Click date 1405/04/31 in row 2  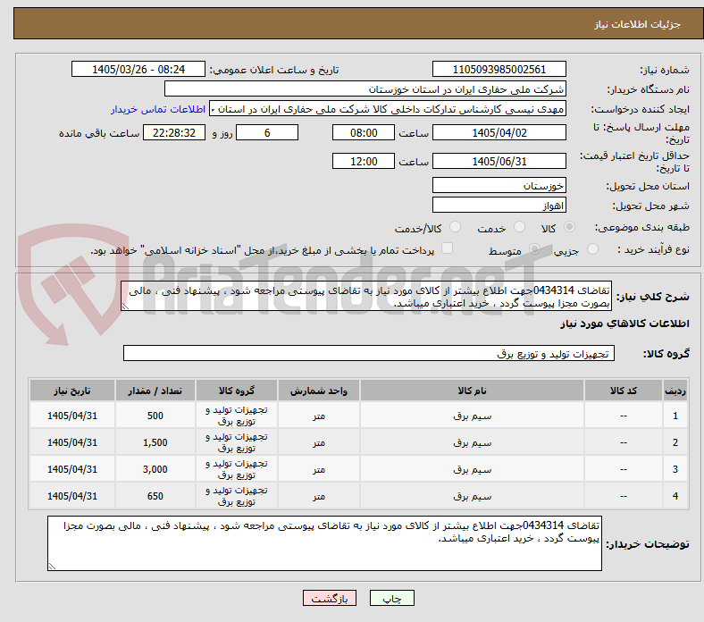(x=72, y=442)
